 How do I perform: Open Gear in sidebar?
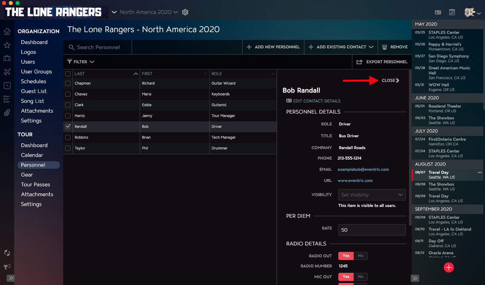[27, 175]
